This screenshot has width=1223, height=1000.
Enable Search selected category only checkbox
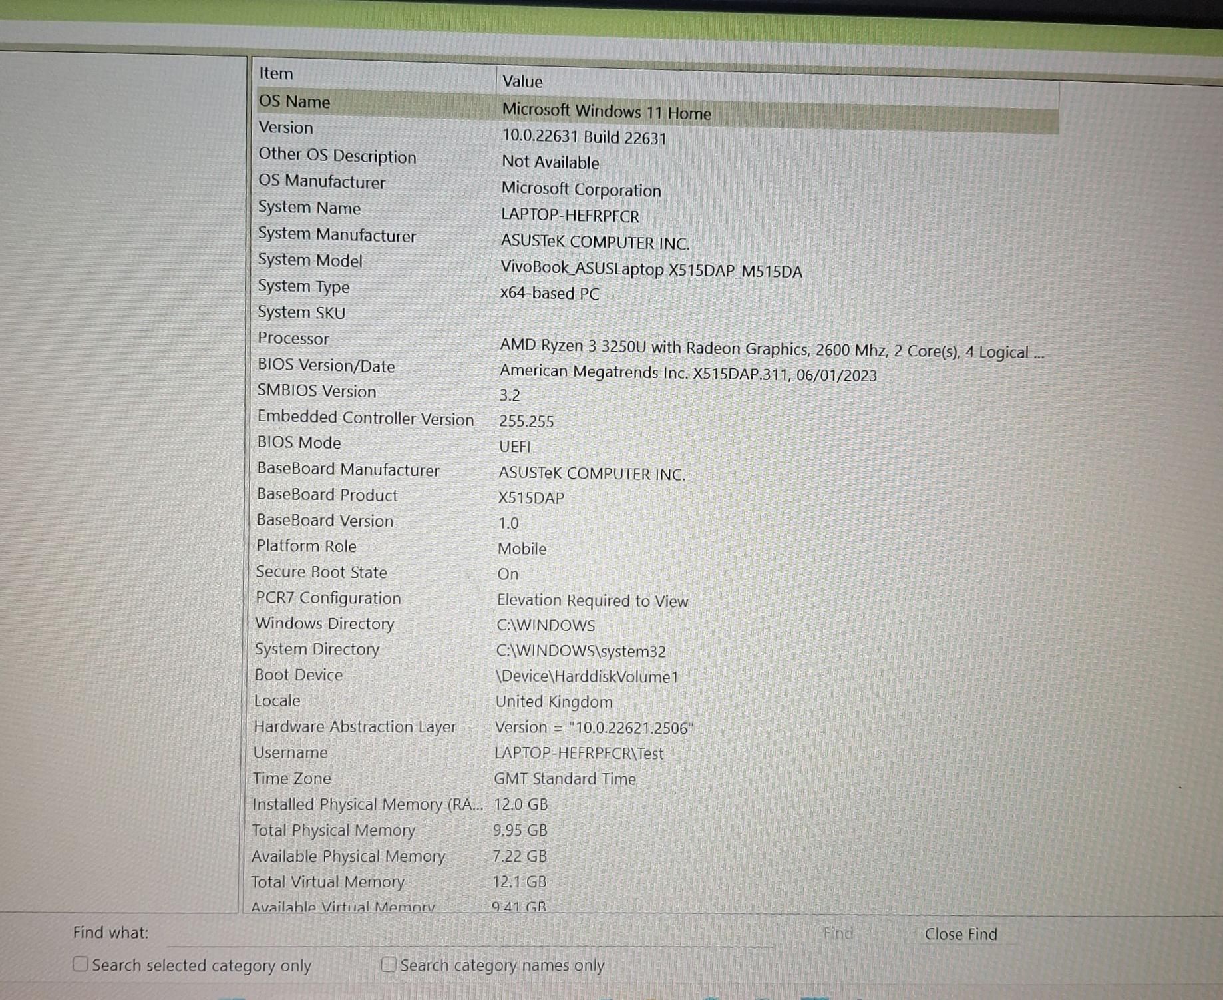tap(81, 964)
